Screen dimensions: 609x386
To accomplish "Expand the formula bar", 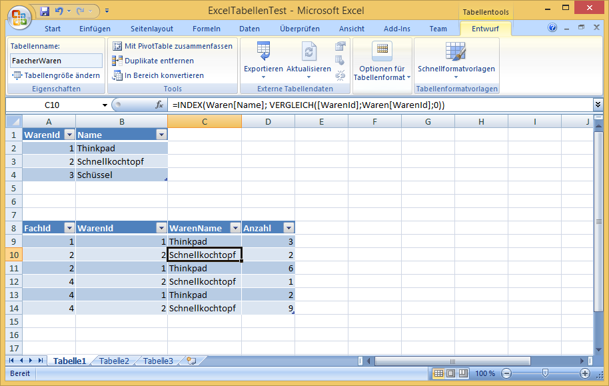I will pyautogui.click(x=598, y=105).
